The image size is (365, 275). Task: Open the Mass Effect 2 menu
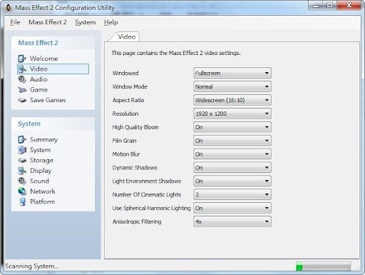(48, 22)
